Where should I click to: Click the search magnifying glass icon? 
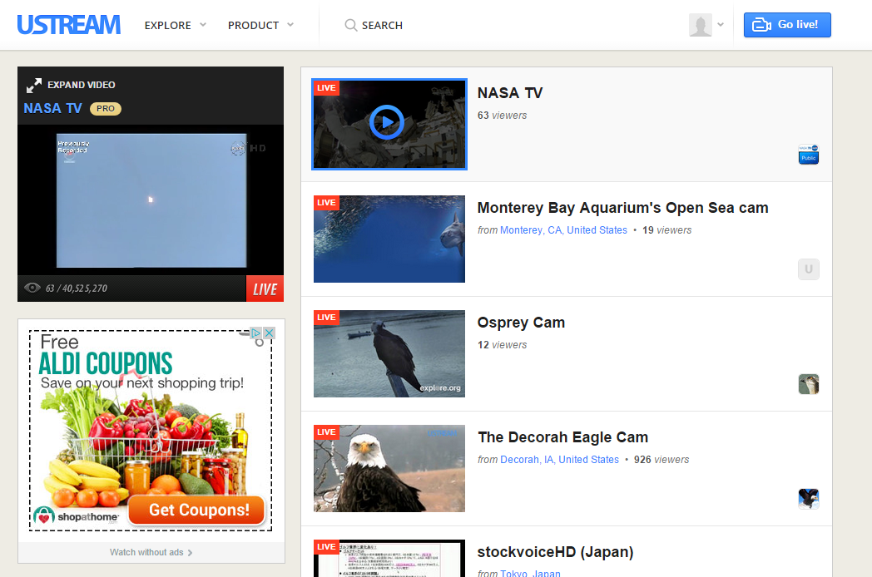(x=351, y=25)
